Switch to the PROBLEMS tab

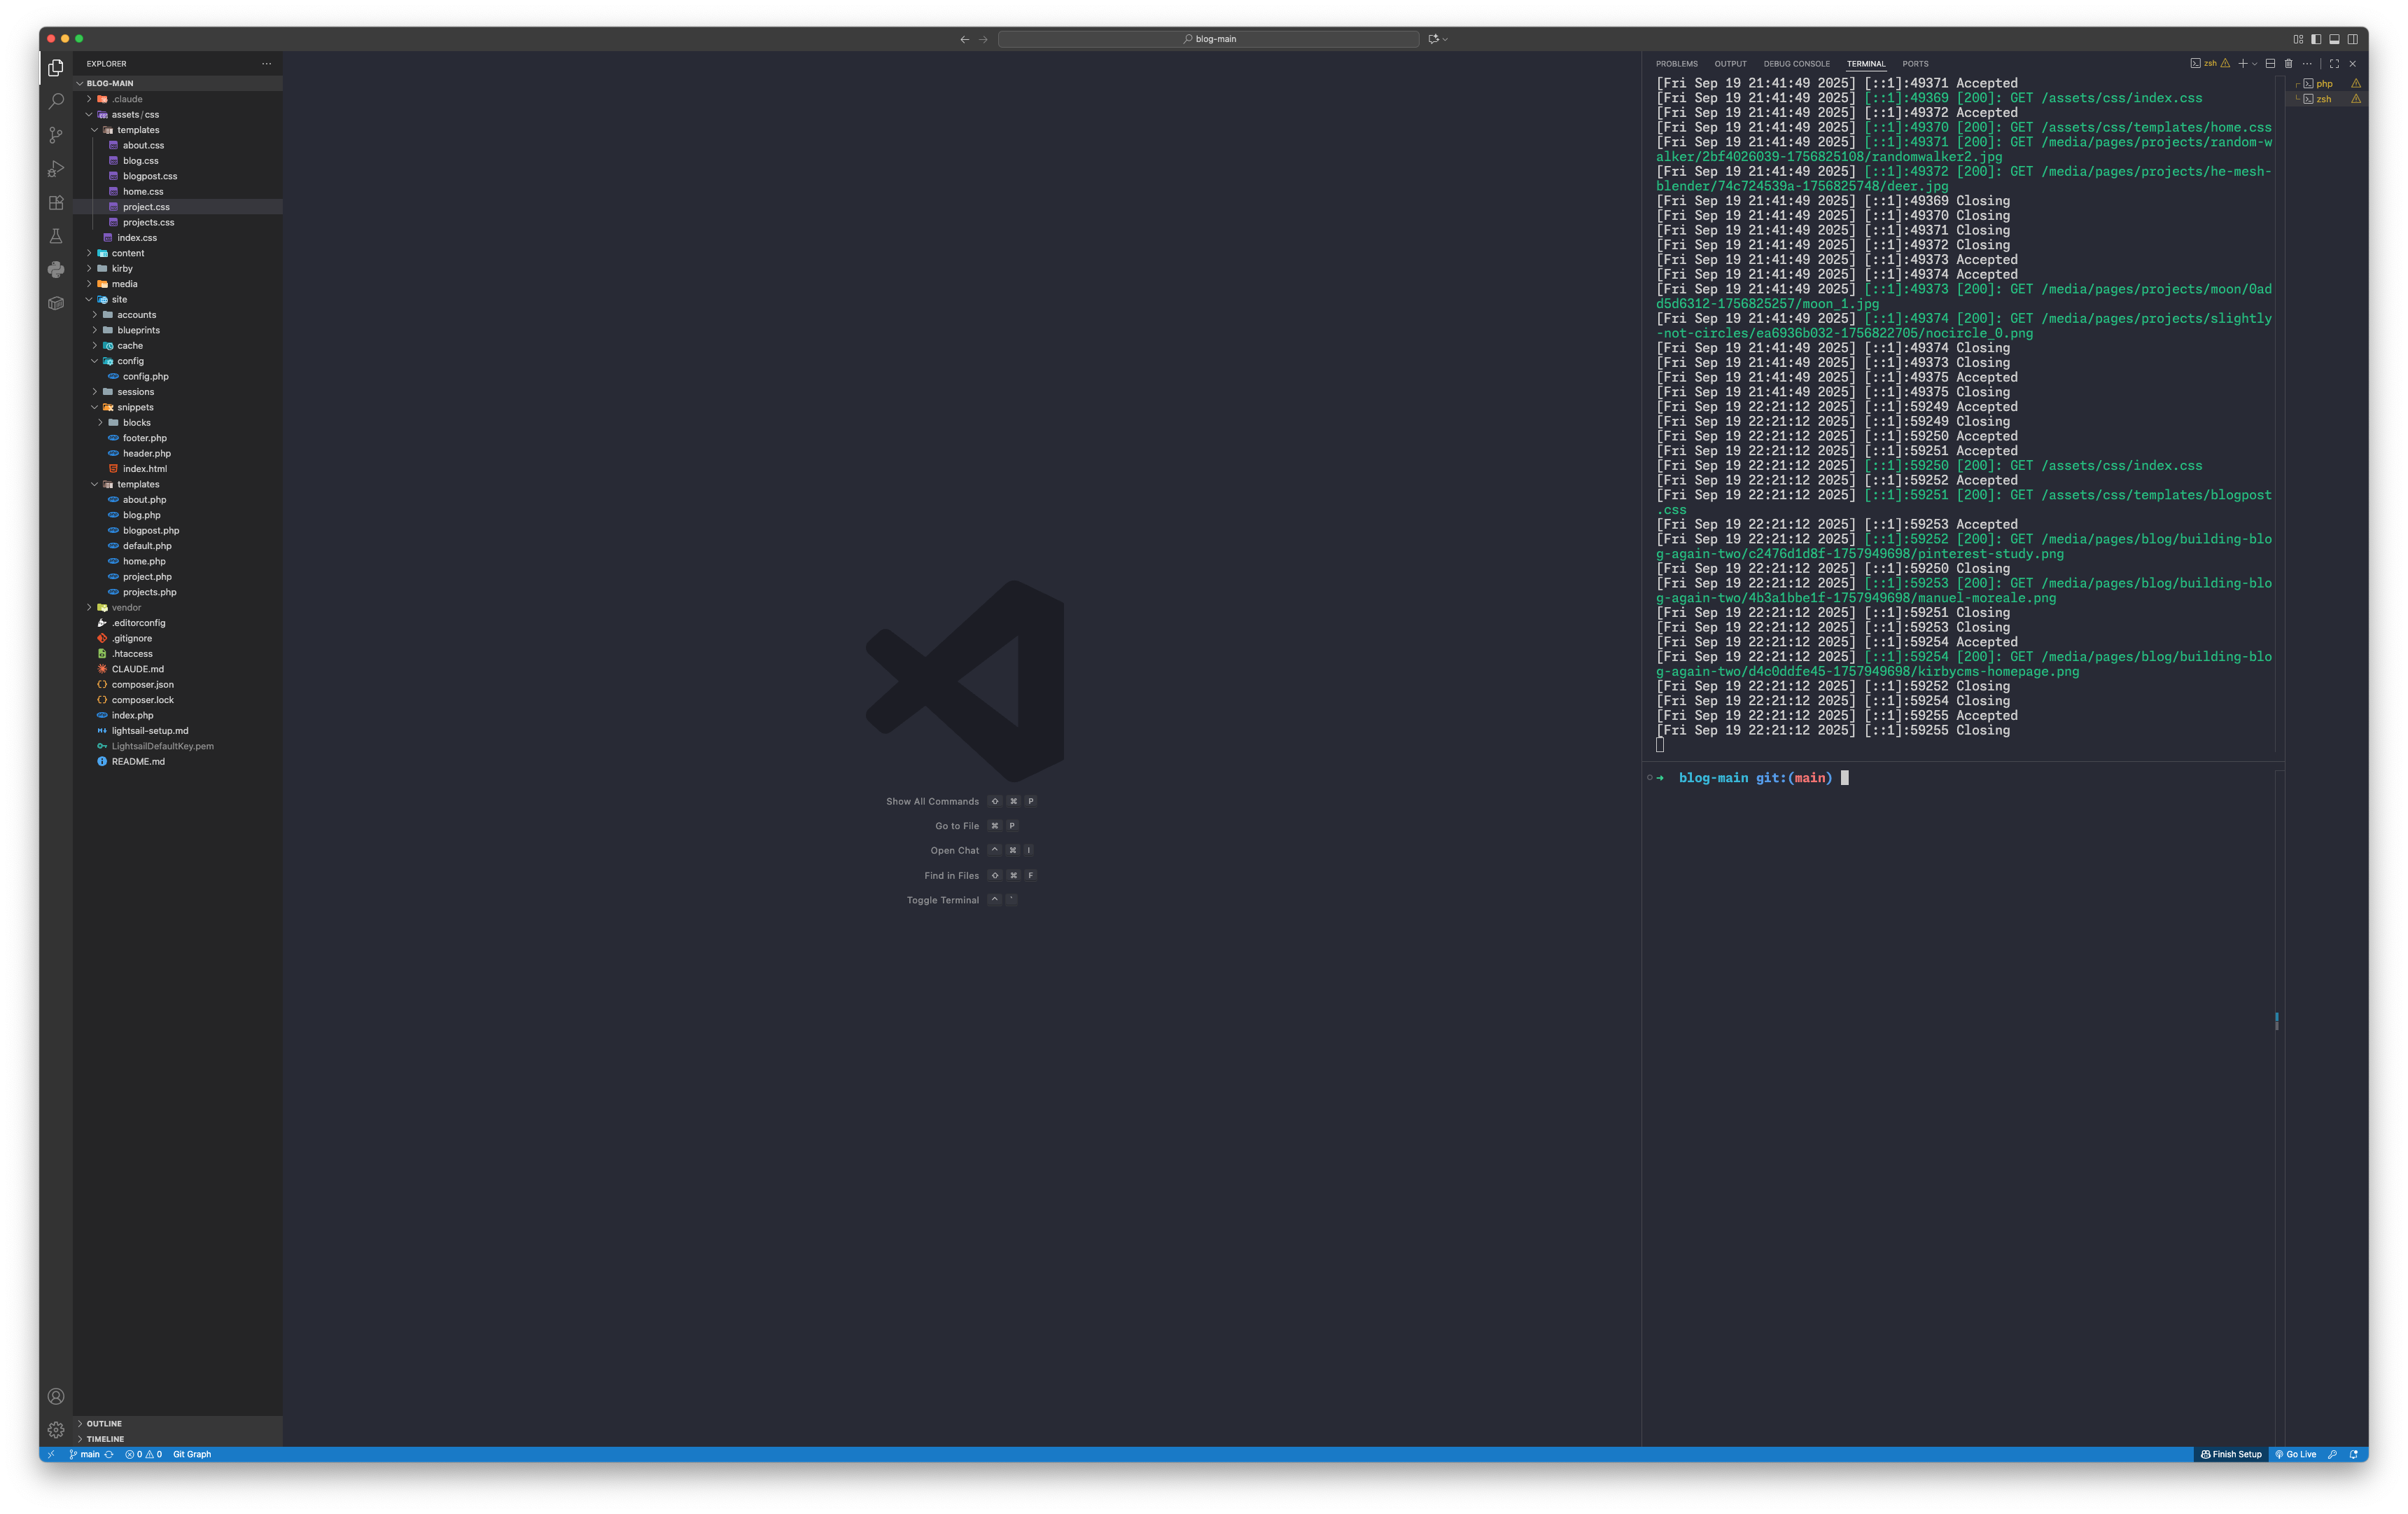pyautogui.click(x=1676, y=63)
